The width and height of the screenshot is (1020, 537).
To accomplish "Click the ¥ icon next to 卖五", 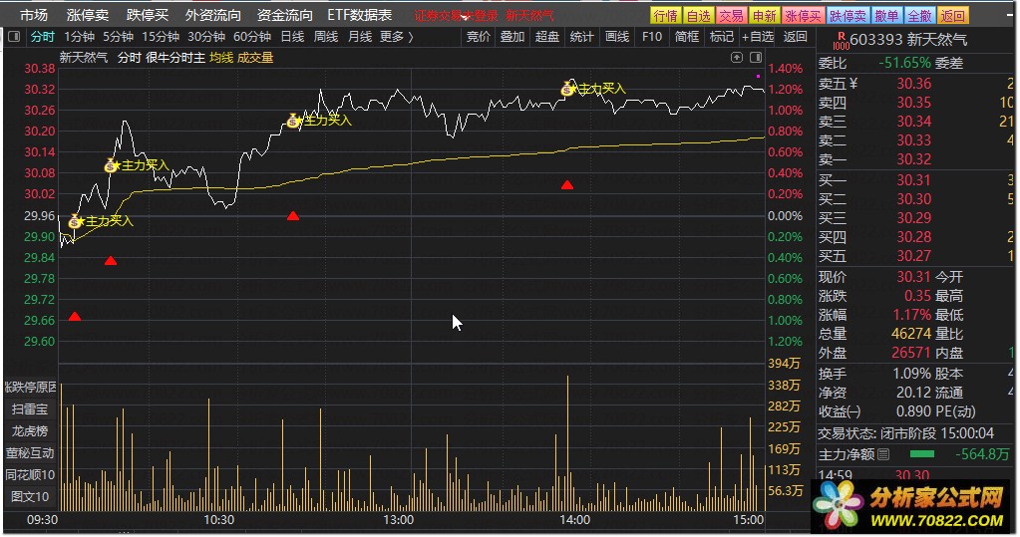I will 852,84.
